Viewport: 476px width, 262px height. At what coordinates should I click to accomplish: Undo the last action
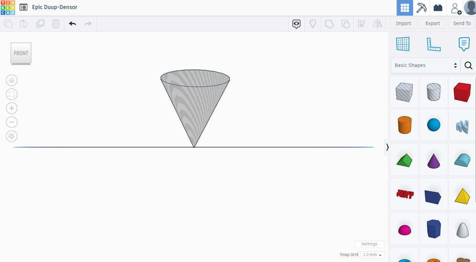pyautogui.click(x=72, y=24)
